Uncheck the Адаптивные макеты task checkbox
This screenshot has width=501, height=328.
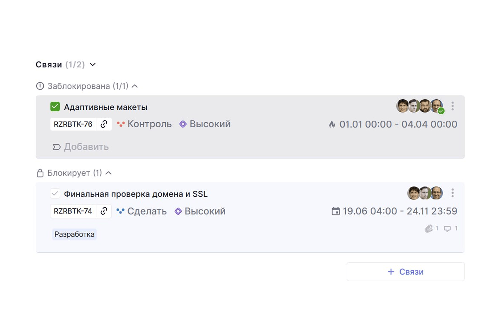pyautogui.click(x=55, y=107)
